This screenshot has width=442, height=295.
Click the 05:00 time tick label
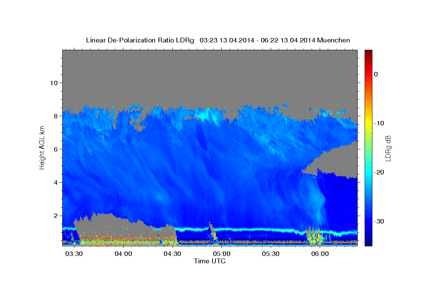tap(222, 254)
